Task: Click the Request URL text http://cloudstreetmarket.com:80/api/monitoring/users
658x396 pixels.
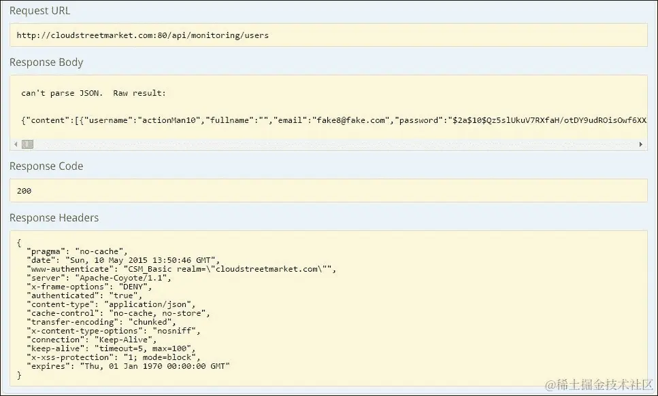Action: coord(143,35)
